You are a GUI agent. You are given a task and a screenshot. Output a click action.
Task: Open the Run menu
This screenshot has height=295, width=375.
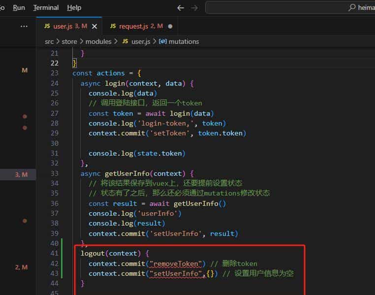coord(19,8)
